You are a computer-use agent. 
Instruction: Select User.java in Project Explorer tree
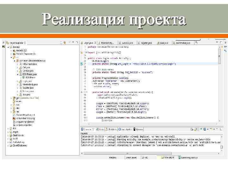(x=27, y=95)
